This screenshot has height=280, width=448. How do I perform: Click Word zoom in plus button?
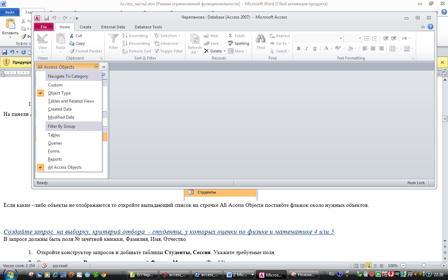(444, 266)
